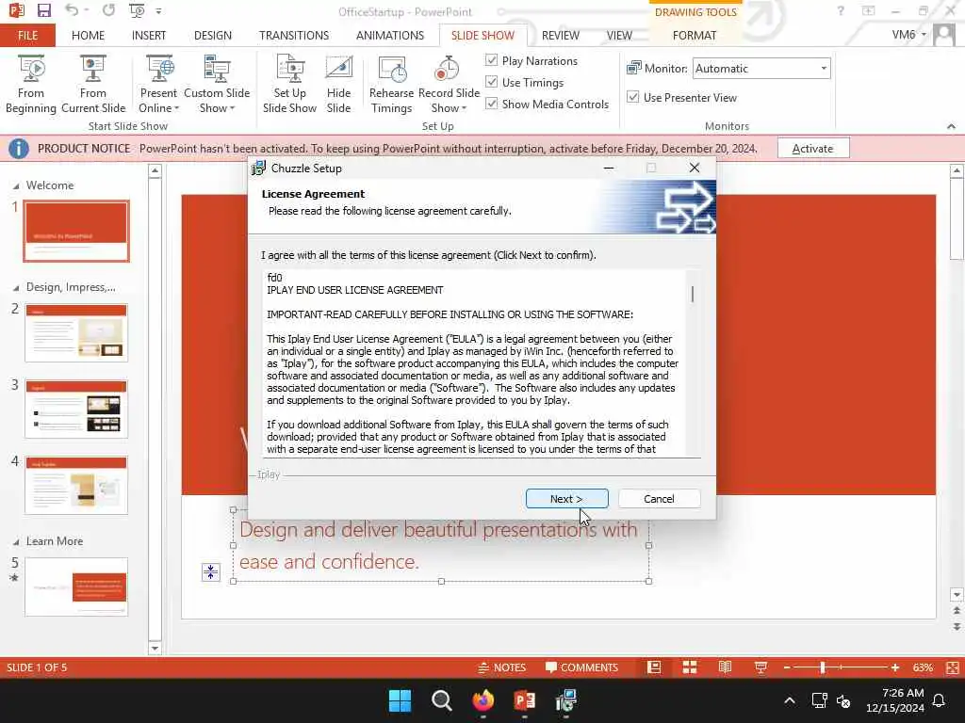965x723 pixels.
Task: Open notifications bell in system tray
Action: [x=939, y=700]
